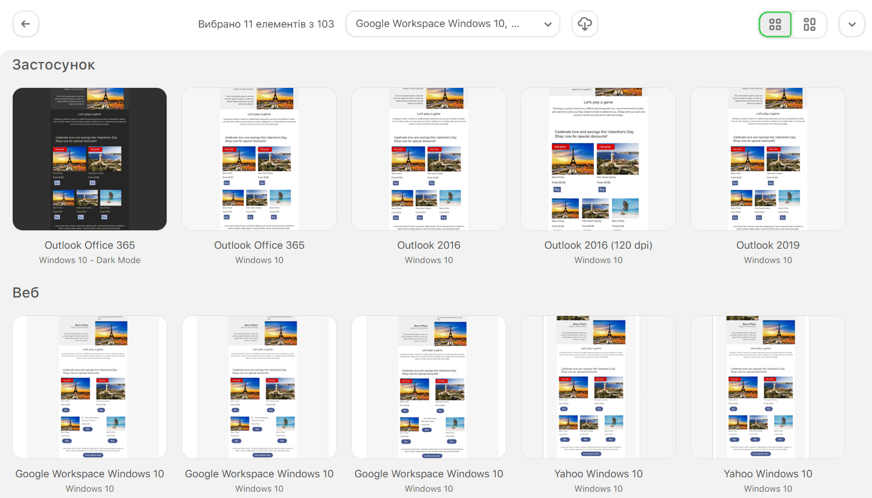Click the Outlook 2016 (120 dpi) label
The image size is (872, 498).
click(598, 245)
